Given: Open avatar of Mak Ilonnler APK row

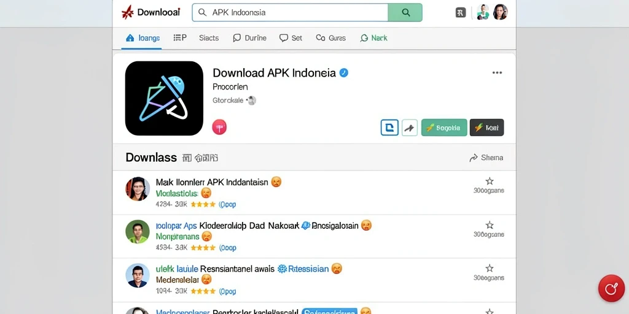Looking at the screenshot, I should [138, 189].
